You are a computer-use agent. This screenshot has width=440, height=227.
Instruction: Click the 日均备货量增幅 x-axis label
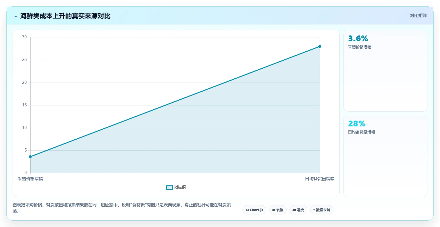point(320,179)
